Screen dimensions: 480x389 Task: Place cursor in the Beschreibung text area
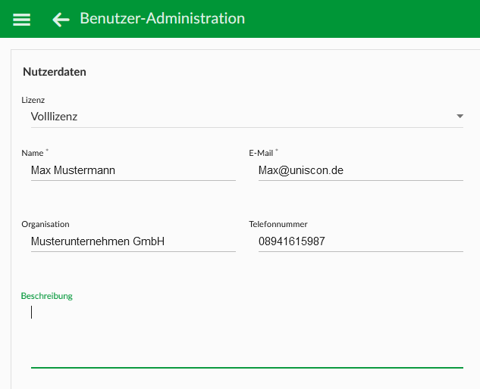click(246, 335)
